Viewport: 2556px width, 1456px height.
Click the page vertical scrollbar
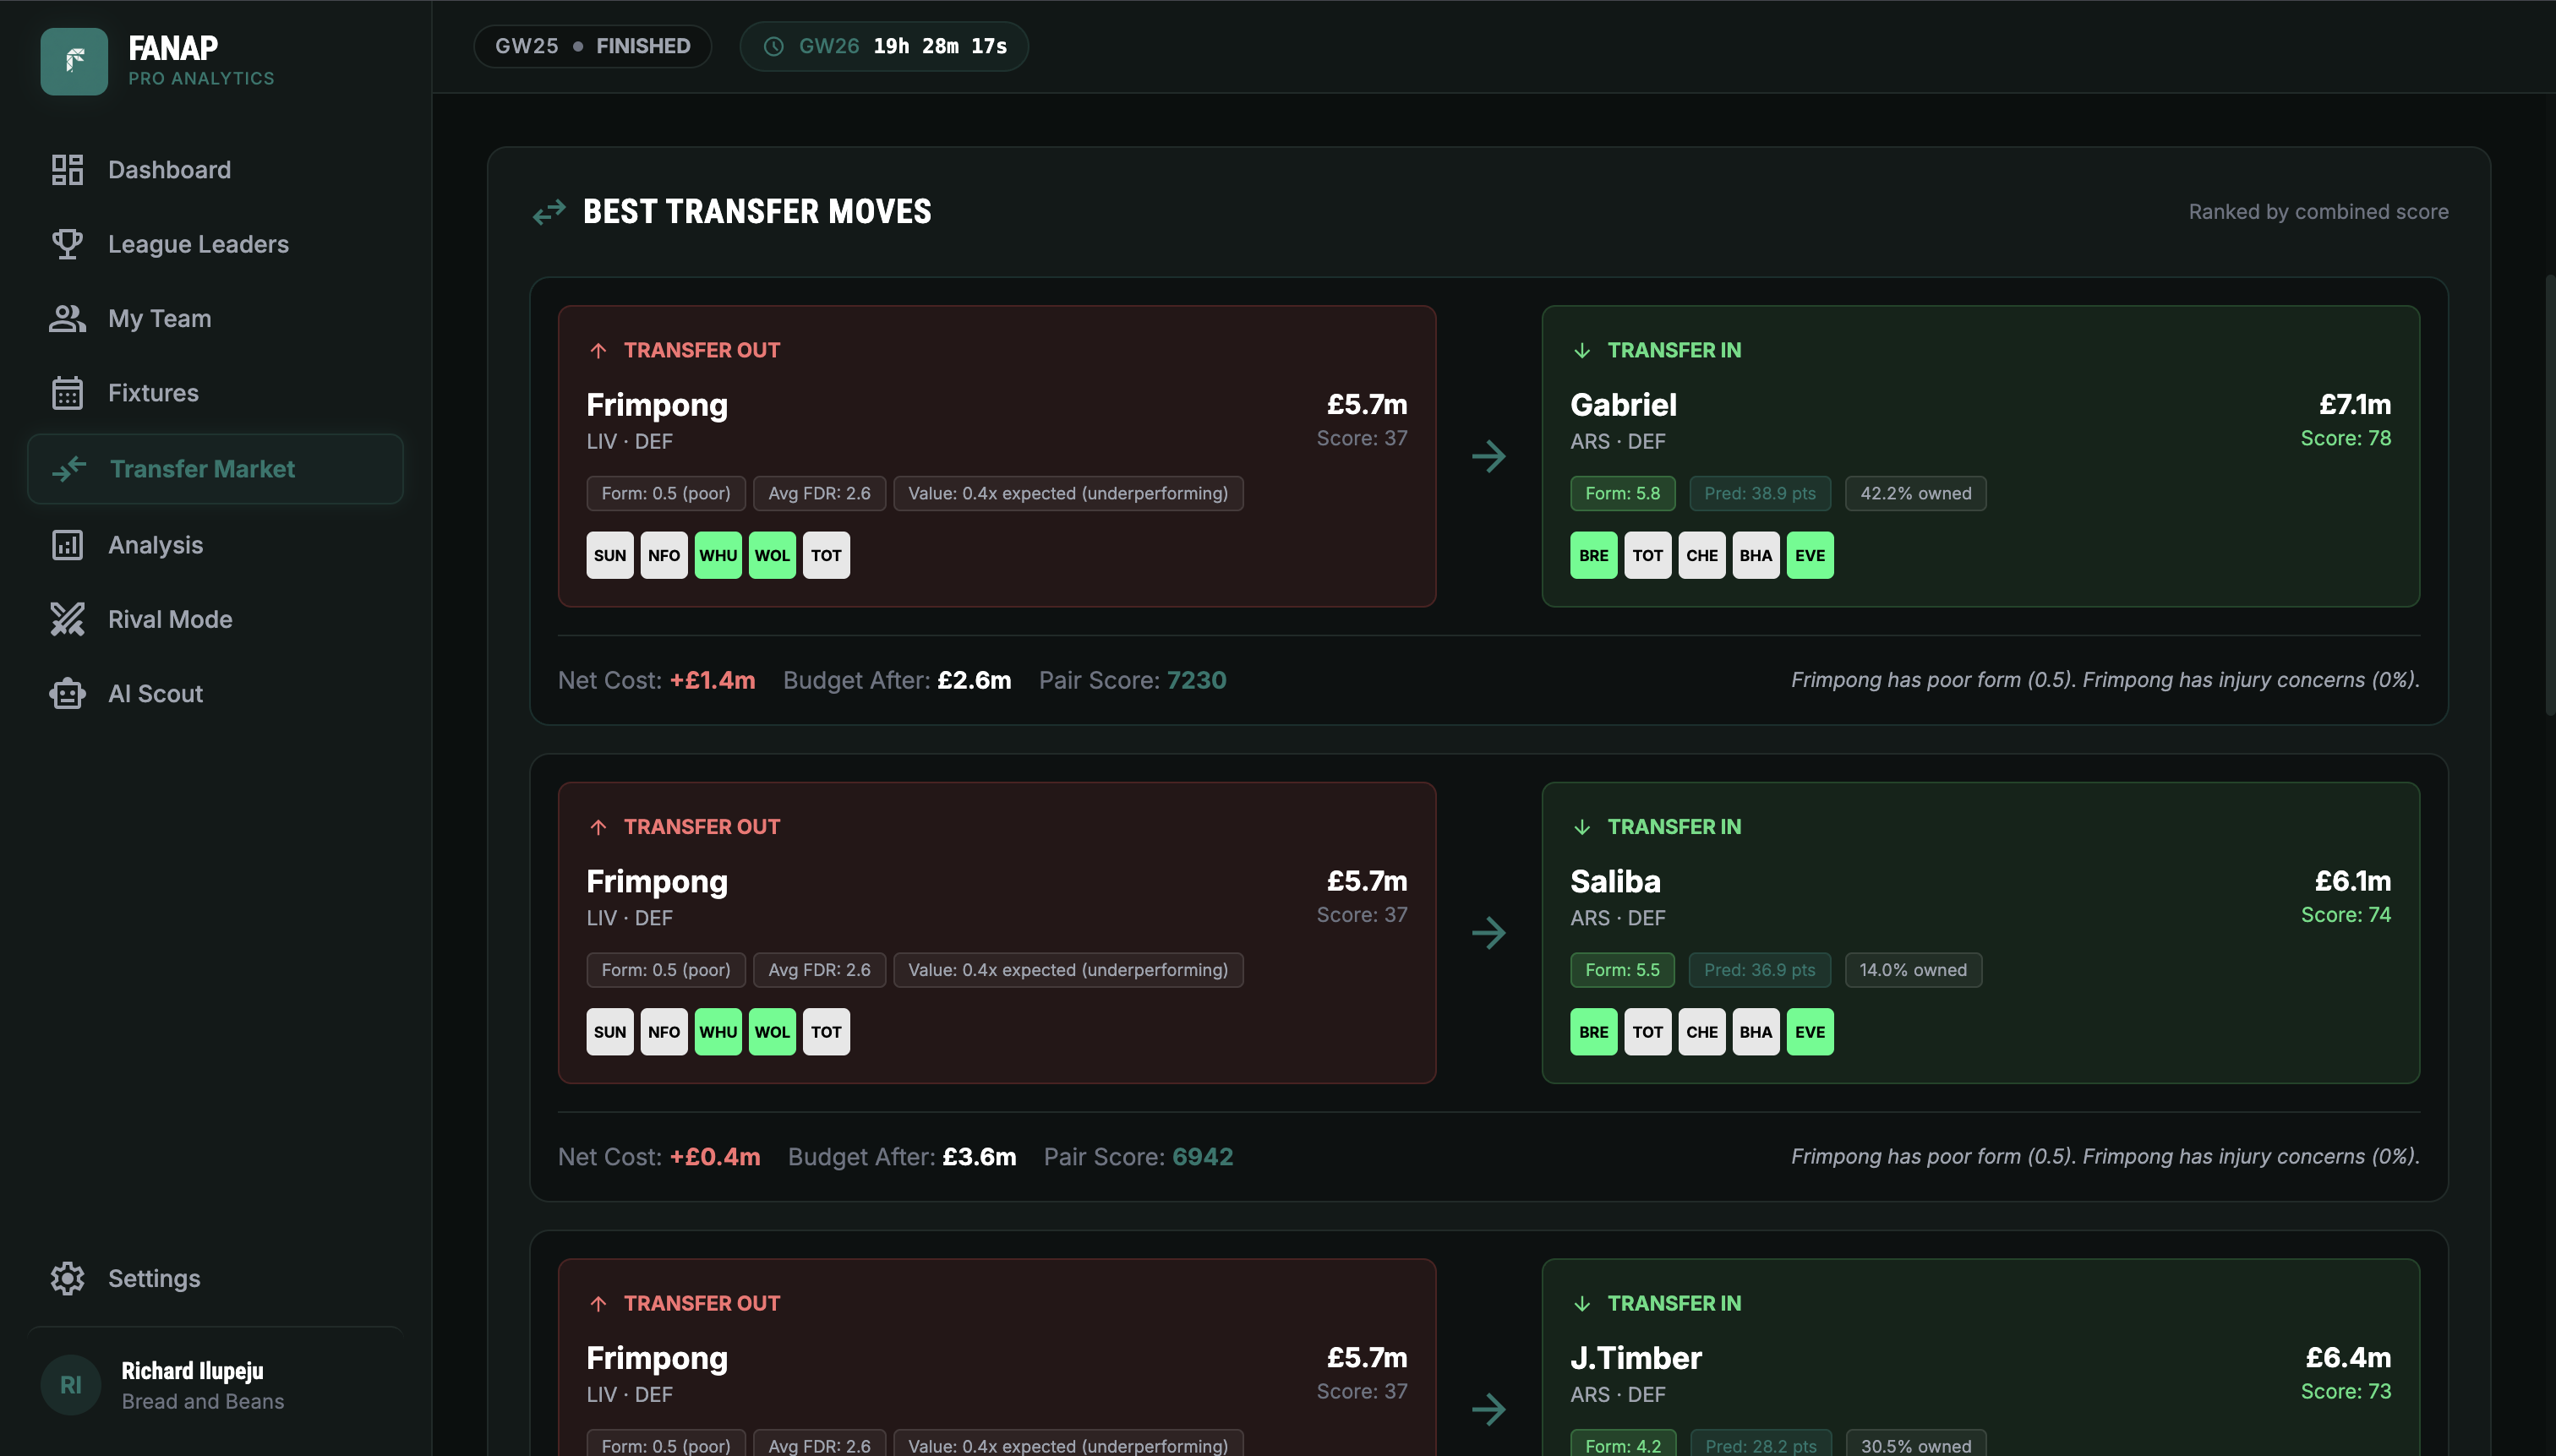[2549, 494]
